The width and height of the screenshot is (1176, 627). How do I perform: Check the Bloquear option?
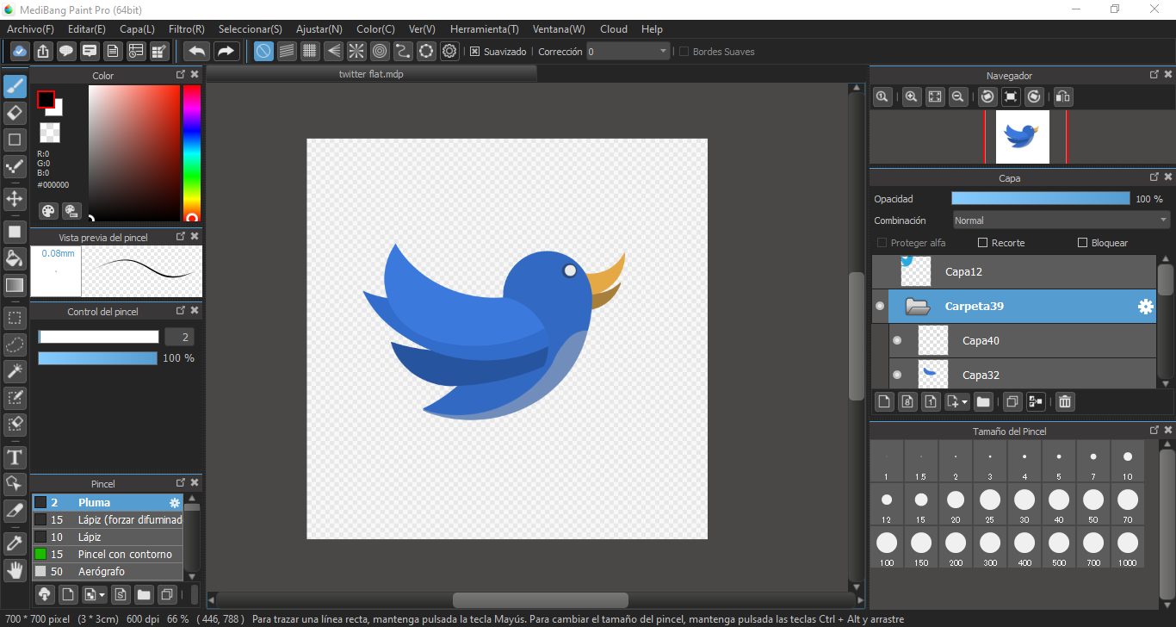(x=1083, y=243)
